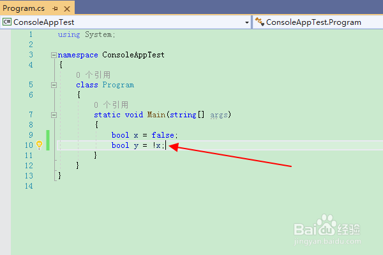383x255 pixels.
Task: Click the class icon next to ConsoleAppTest.Program
Action: coord(259,22)
